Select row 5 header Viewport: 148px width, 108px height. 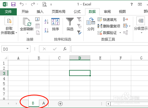[4, 83]
